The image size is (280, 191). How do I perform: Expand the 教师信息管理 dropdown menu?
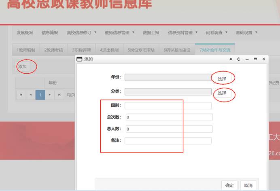pos(119,33)
